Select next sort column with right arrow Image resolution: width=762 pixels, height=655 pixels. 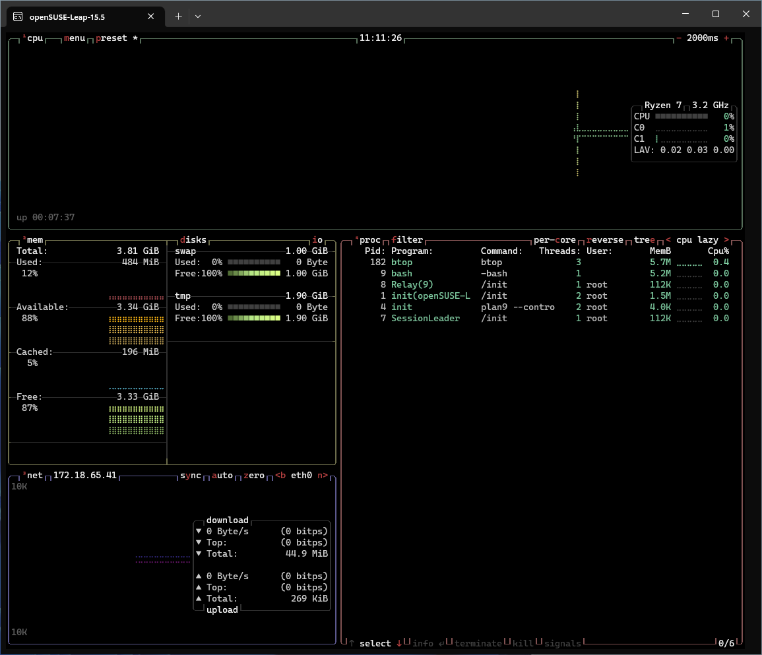pos(726,240)
